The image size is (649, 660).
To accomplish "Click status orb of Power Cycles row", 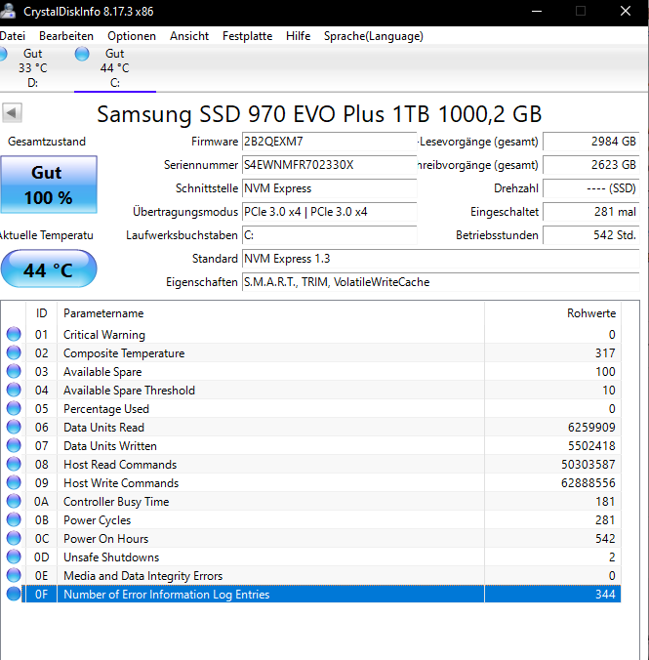I will 14,519.
